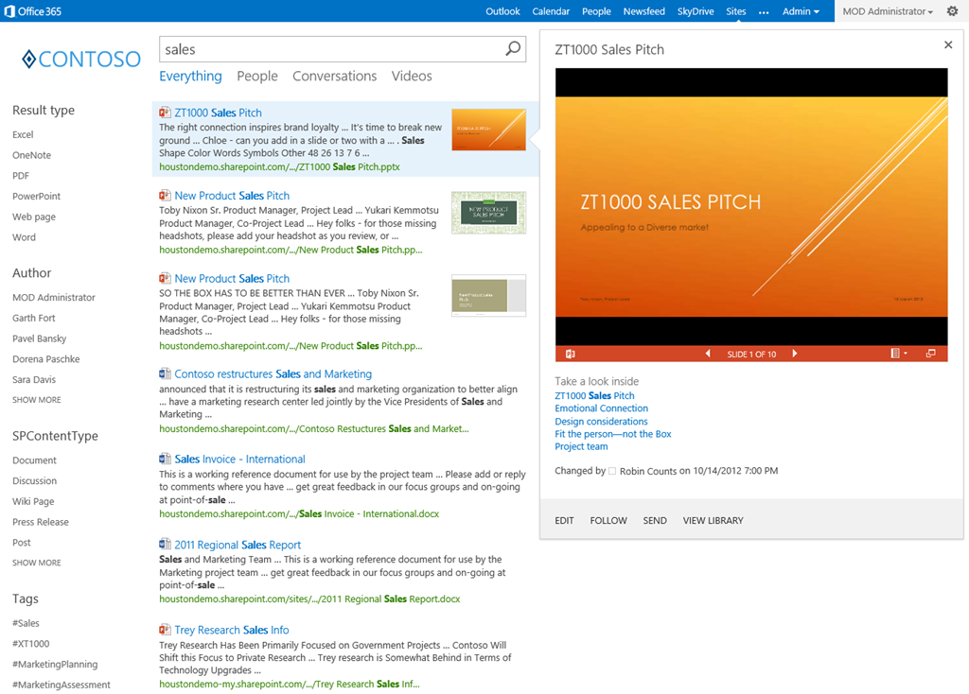Select the Everything search tab

190,76
